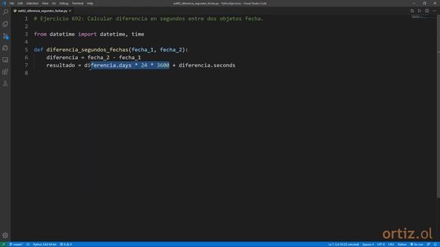Open Remote Explorer monitor icon
Image resolution: width=440 pixels, height=247 pixels.
tap(5, 60)
